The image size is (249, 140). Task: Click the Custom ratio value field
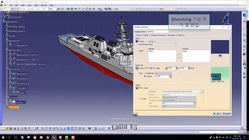tap(162, 76)
